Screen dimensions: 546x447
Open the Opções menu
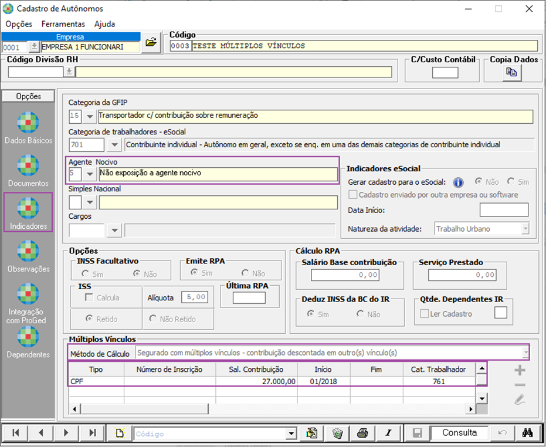(19, 24)
